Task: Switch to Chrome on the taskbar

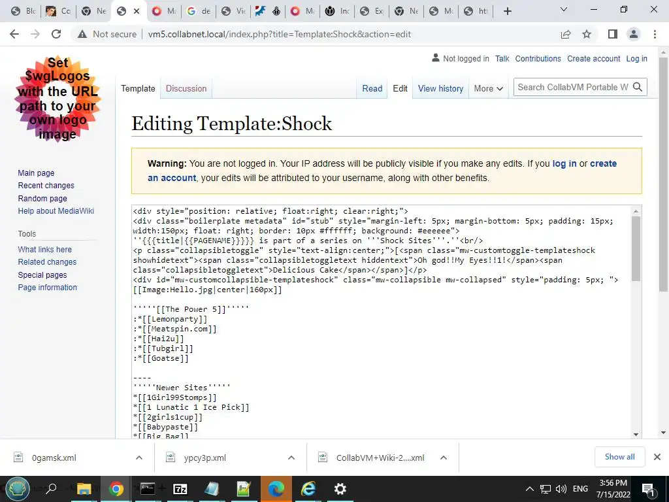Action: [116, 489]
